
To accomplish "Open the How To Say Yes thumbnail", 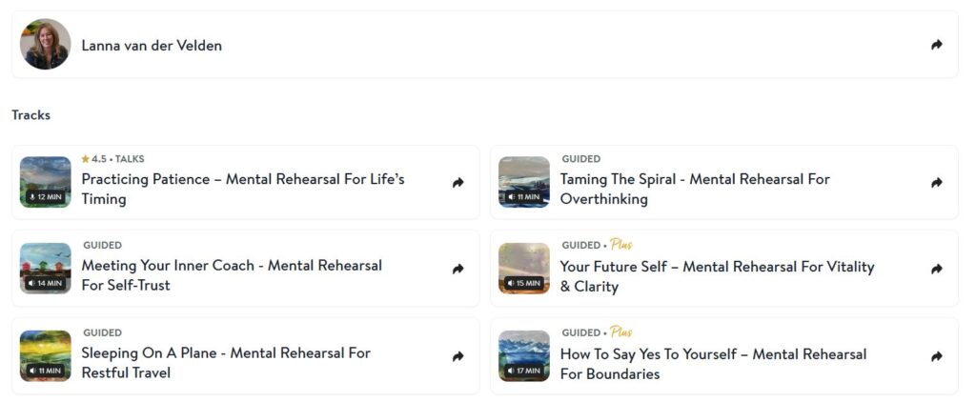I will point(523,356).
